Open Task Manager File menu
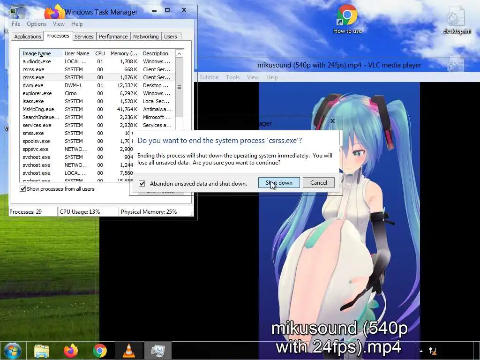Viewport: 480px width, 360px height. [x=16, y=24]
